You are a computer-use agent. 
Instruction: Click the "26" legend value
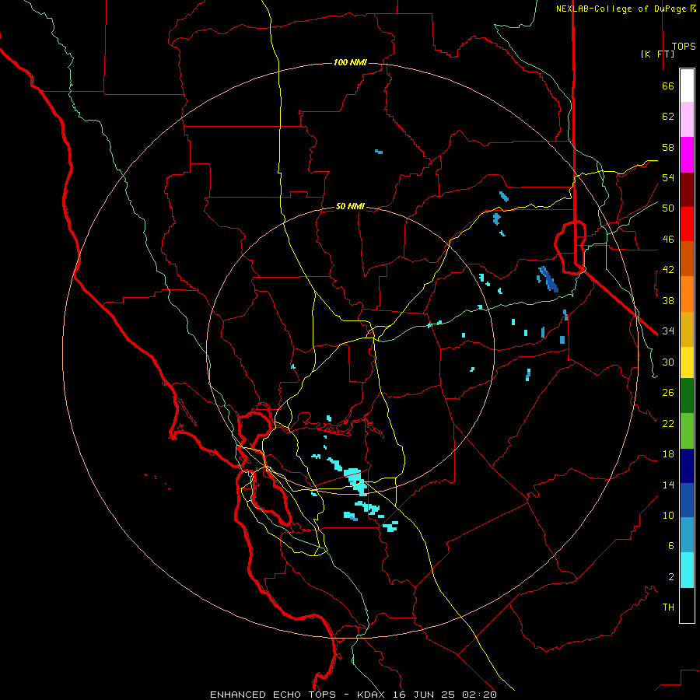point(668,393)
